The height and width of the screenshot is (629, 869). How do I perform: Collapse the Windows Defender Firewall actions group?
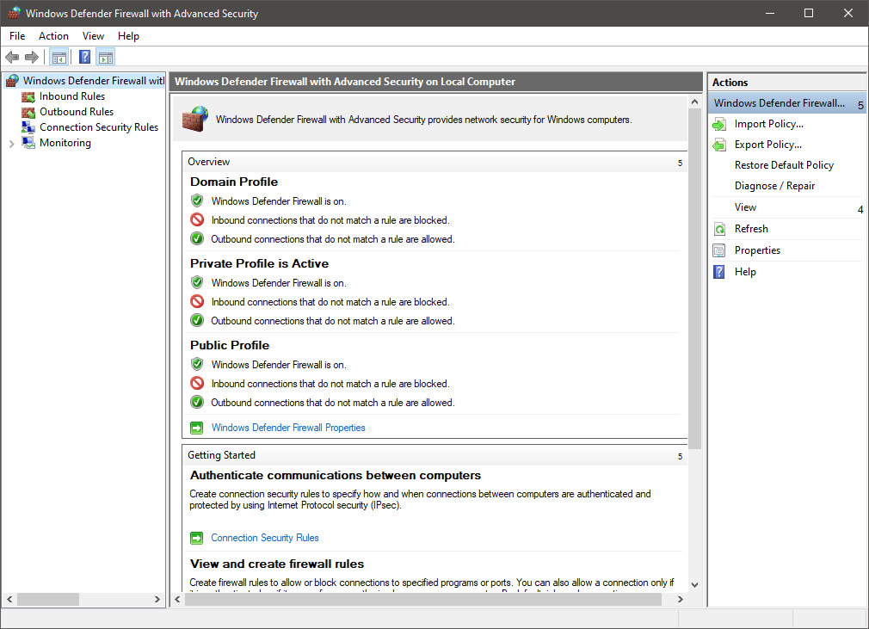click(x=860, y=105)
